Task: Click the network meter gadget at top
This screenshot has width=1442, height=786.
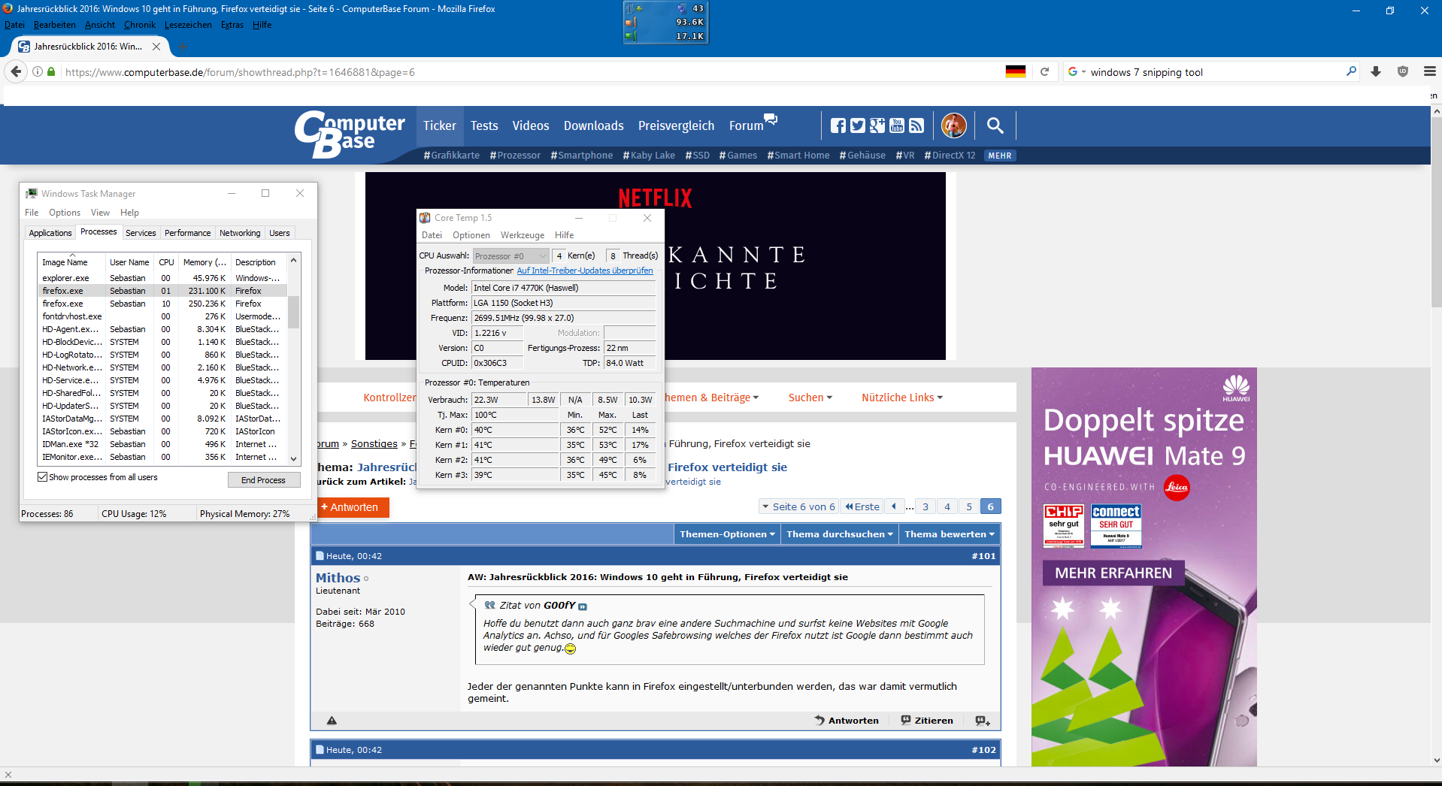Action: click(666, 22)
